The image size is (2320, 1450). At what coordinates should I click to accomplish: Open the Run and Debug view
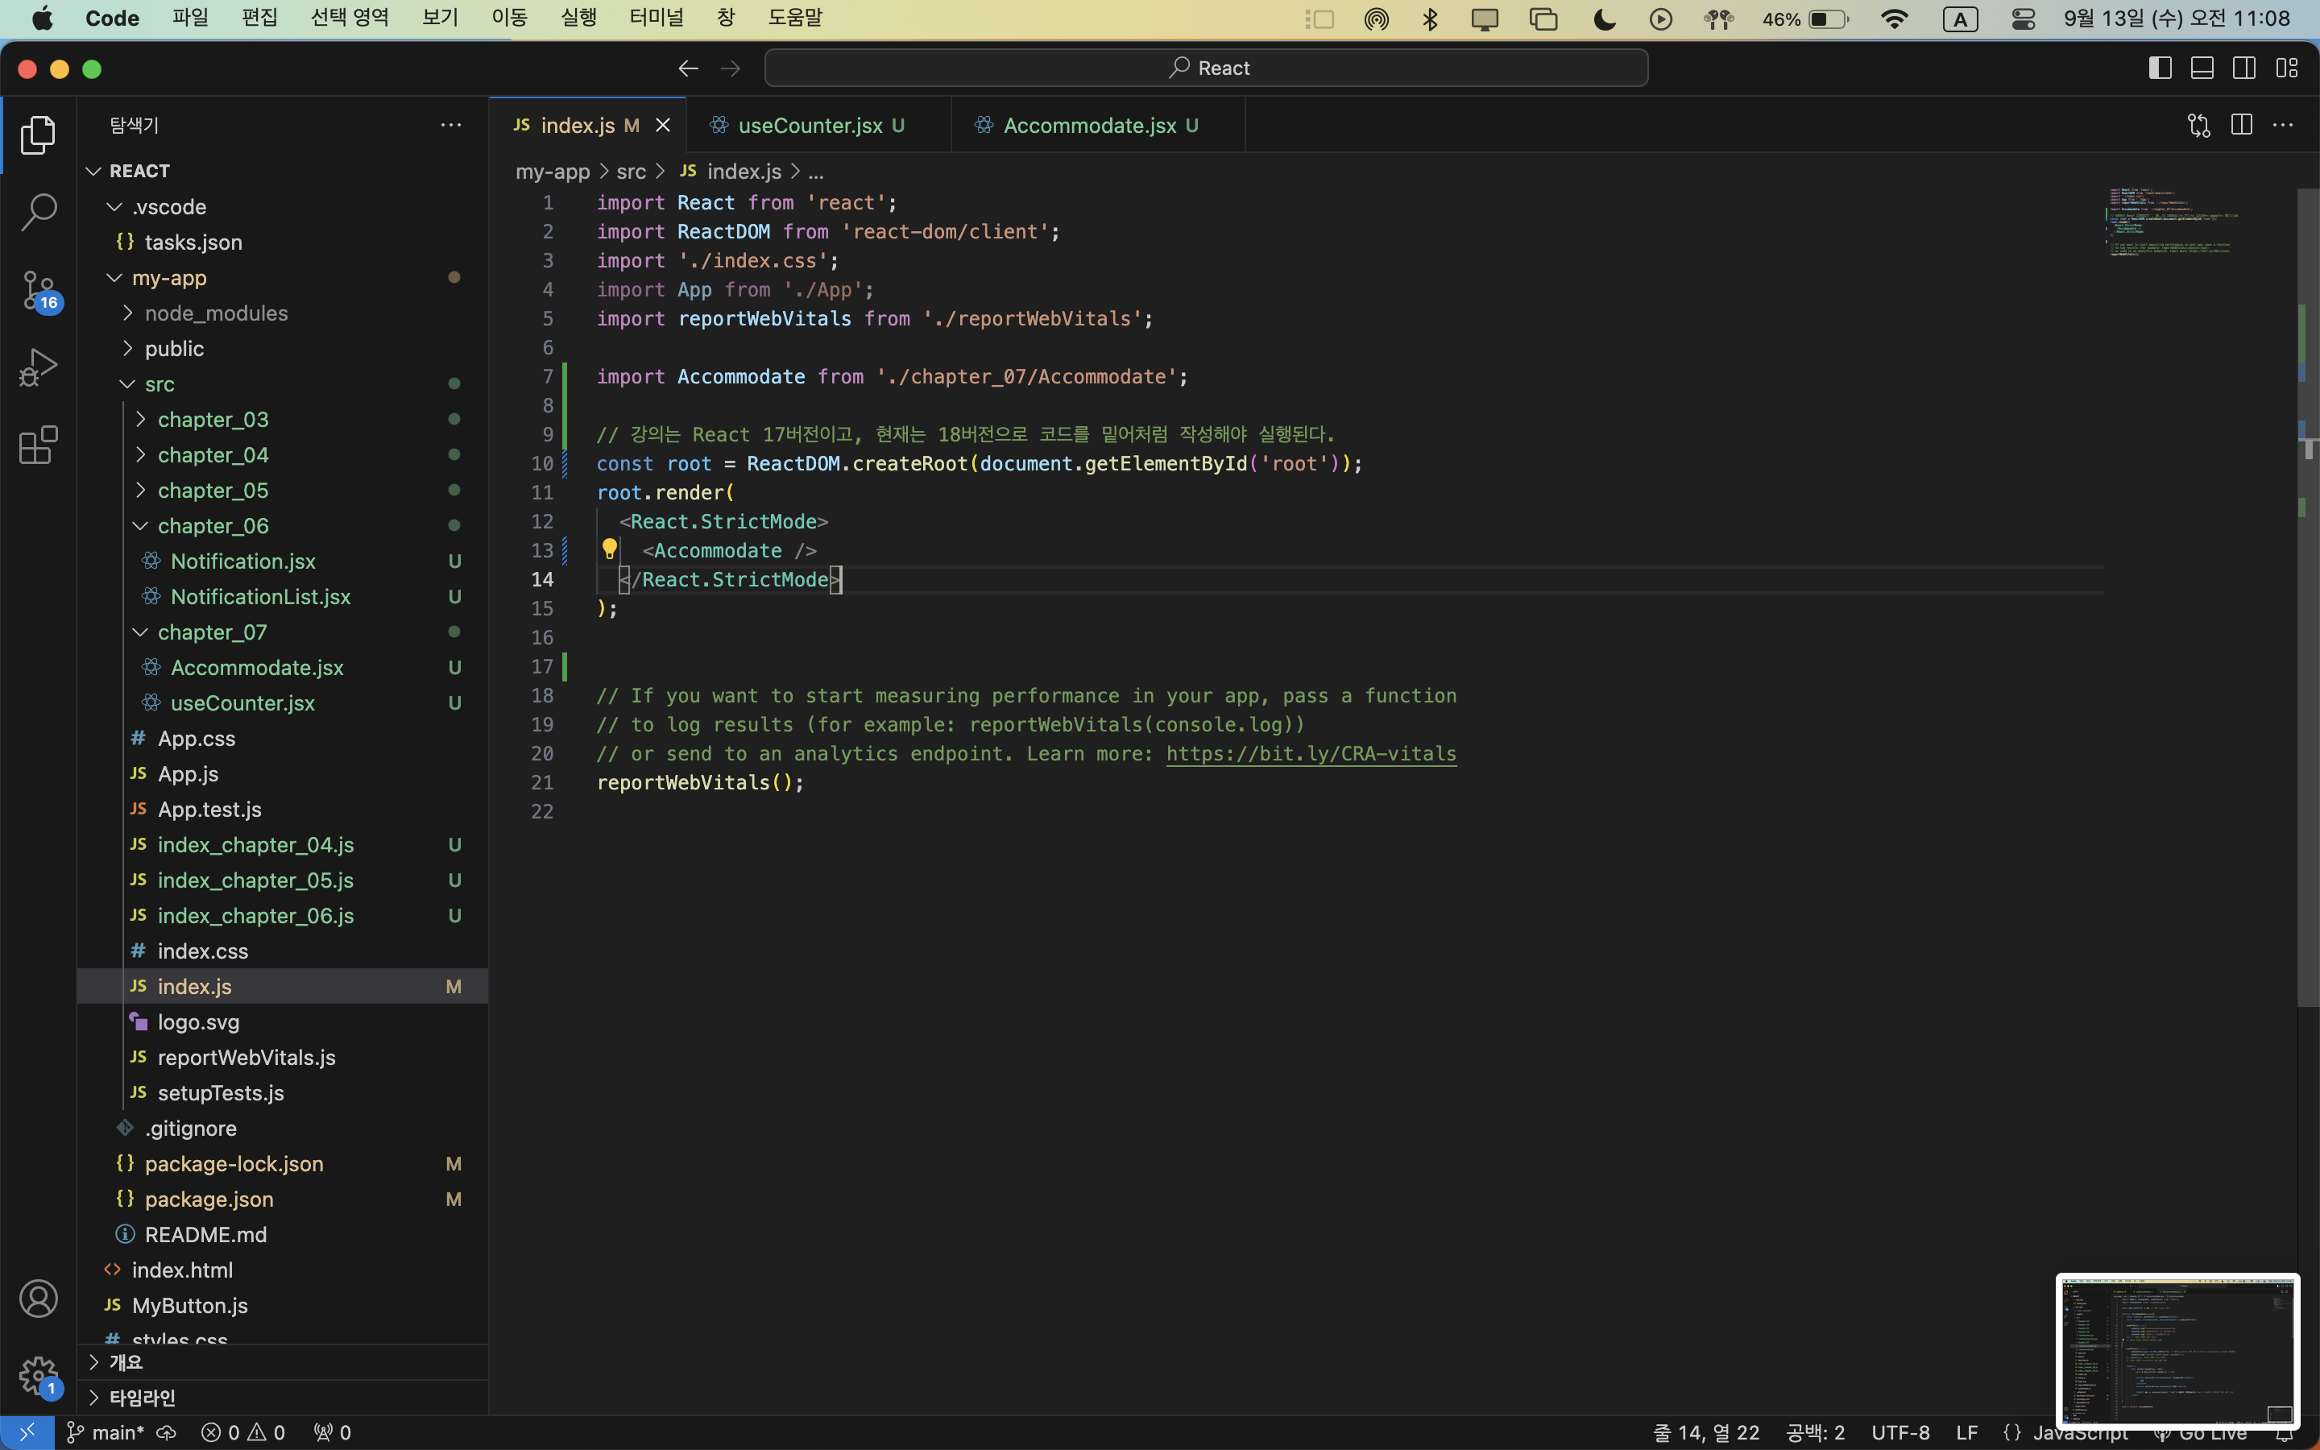39,367
